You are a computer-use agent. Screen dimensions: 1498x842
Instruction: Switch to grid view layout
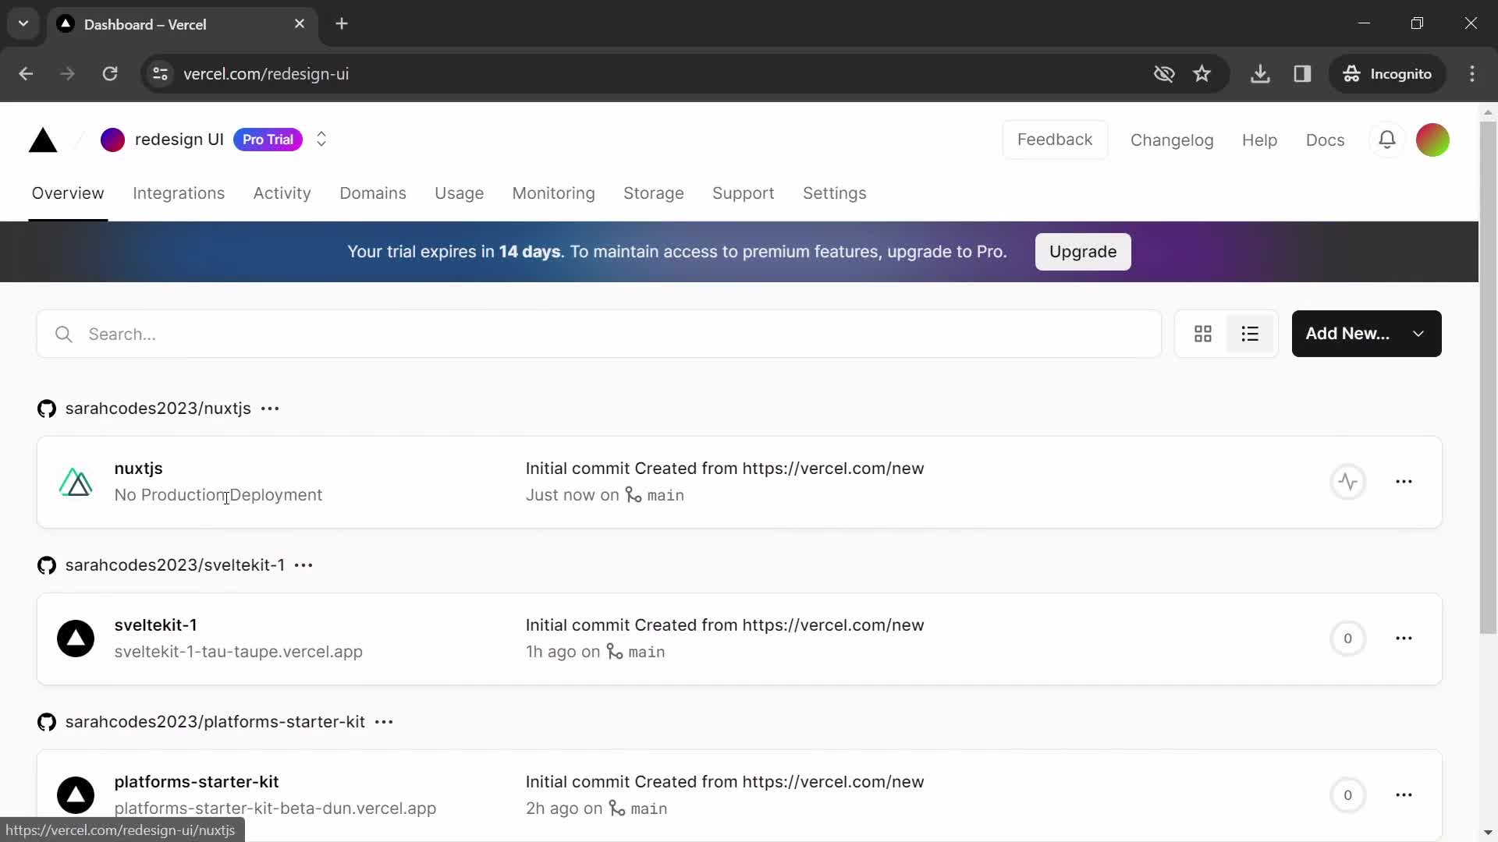(1203, 334)
